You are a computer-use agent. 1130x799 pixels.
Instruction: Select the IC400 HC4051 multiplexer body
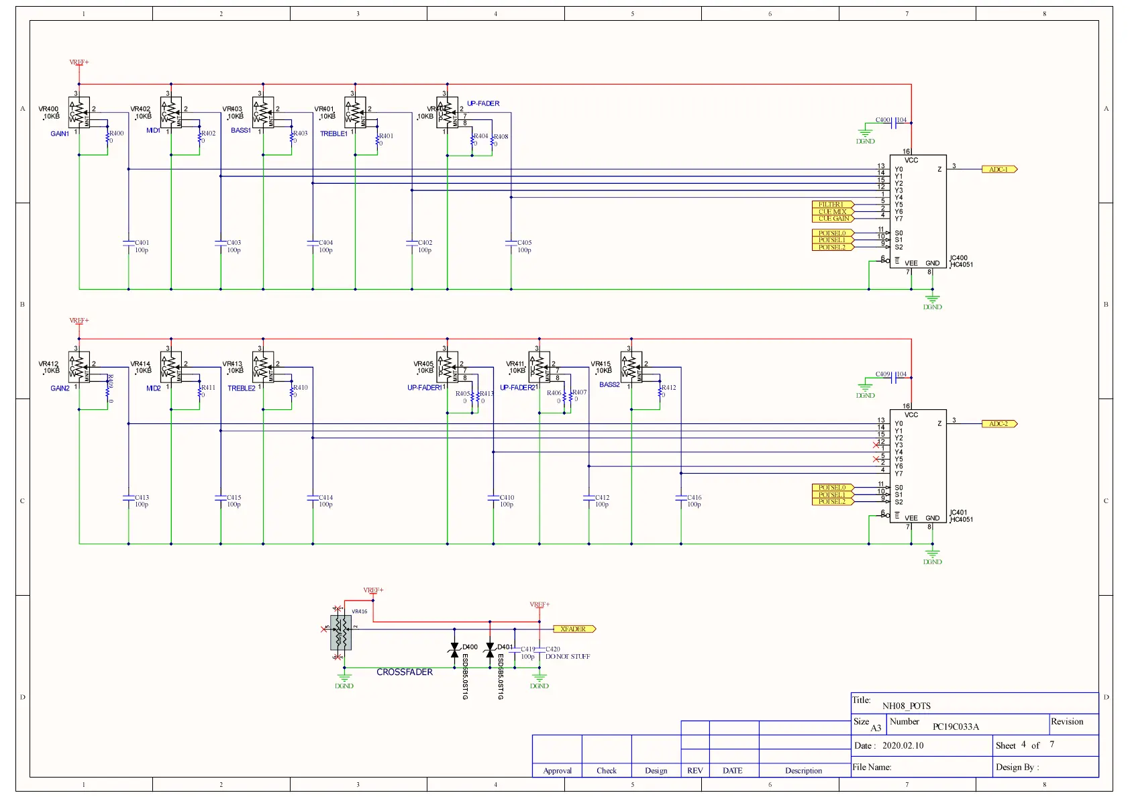[918, 211]
